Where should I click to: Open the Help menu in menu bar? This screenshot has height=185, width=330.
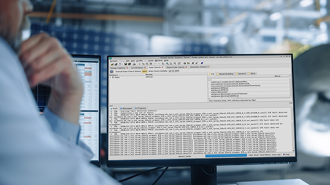[166, 61]
